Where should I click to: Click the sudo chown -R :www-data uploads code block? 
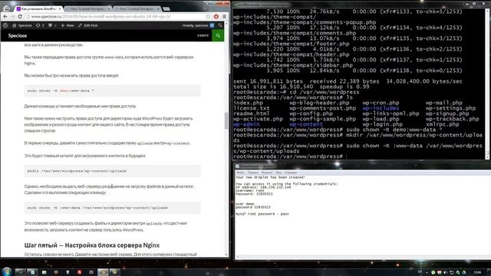[x=113, y=208]
